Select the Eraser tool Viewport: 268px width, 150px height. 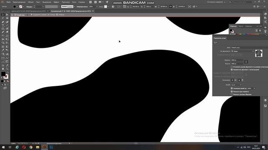coord(7,32)
